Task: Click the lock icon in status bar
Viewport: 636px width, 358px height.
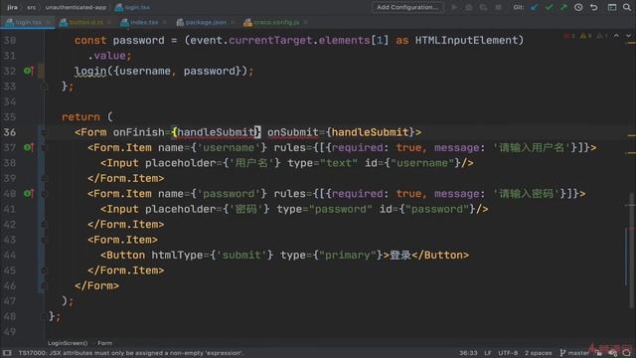Action: click(598, 353)
